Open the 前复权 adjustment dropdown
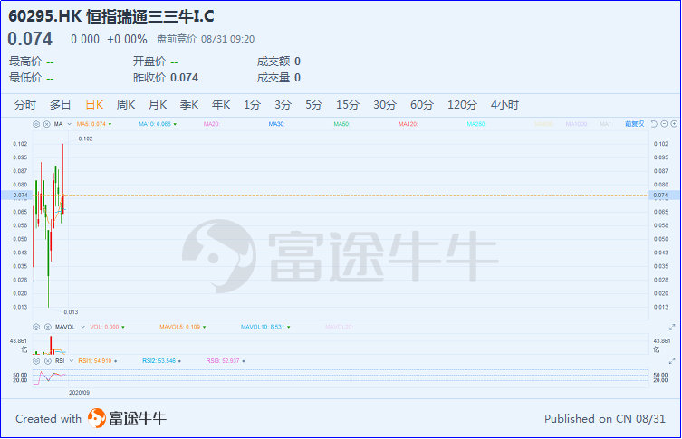Screen dimensions: 682x439 click(x=635, y=124)
